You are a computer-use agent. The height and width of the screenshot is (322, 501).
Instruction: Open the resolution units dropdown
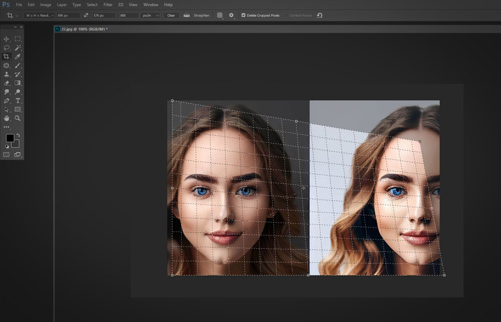click(150, 16)
